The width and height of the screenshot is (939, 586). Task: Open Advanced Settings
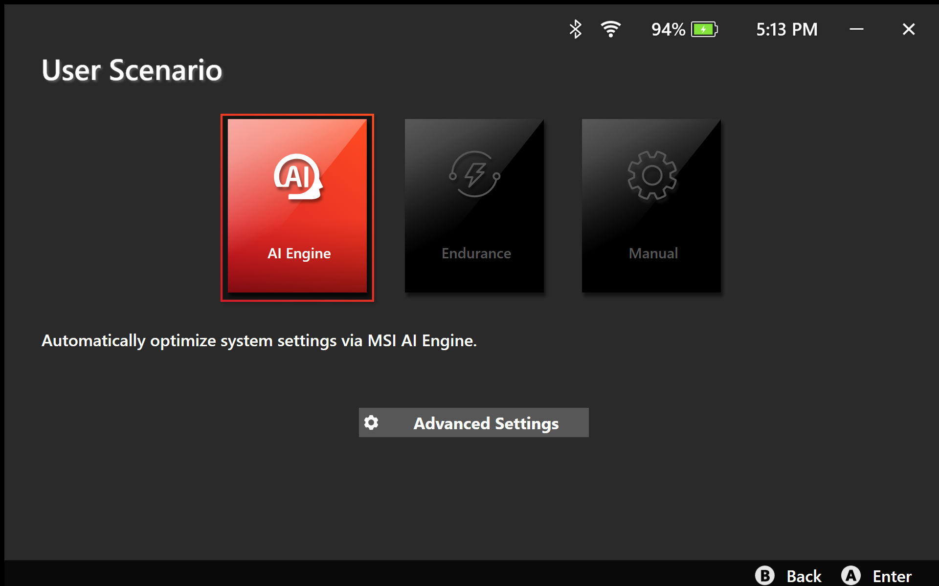click(486, 423)
